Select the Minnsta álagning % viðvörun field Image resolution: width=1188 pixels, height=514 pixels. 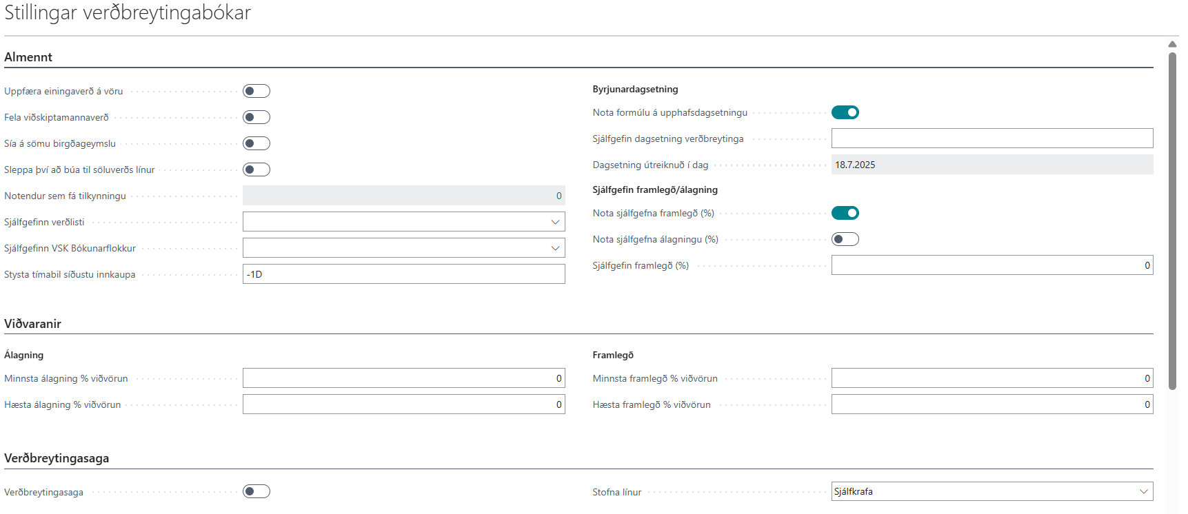(403, 378)
